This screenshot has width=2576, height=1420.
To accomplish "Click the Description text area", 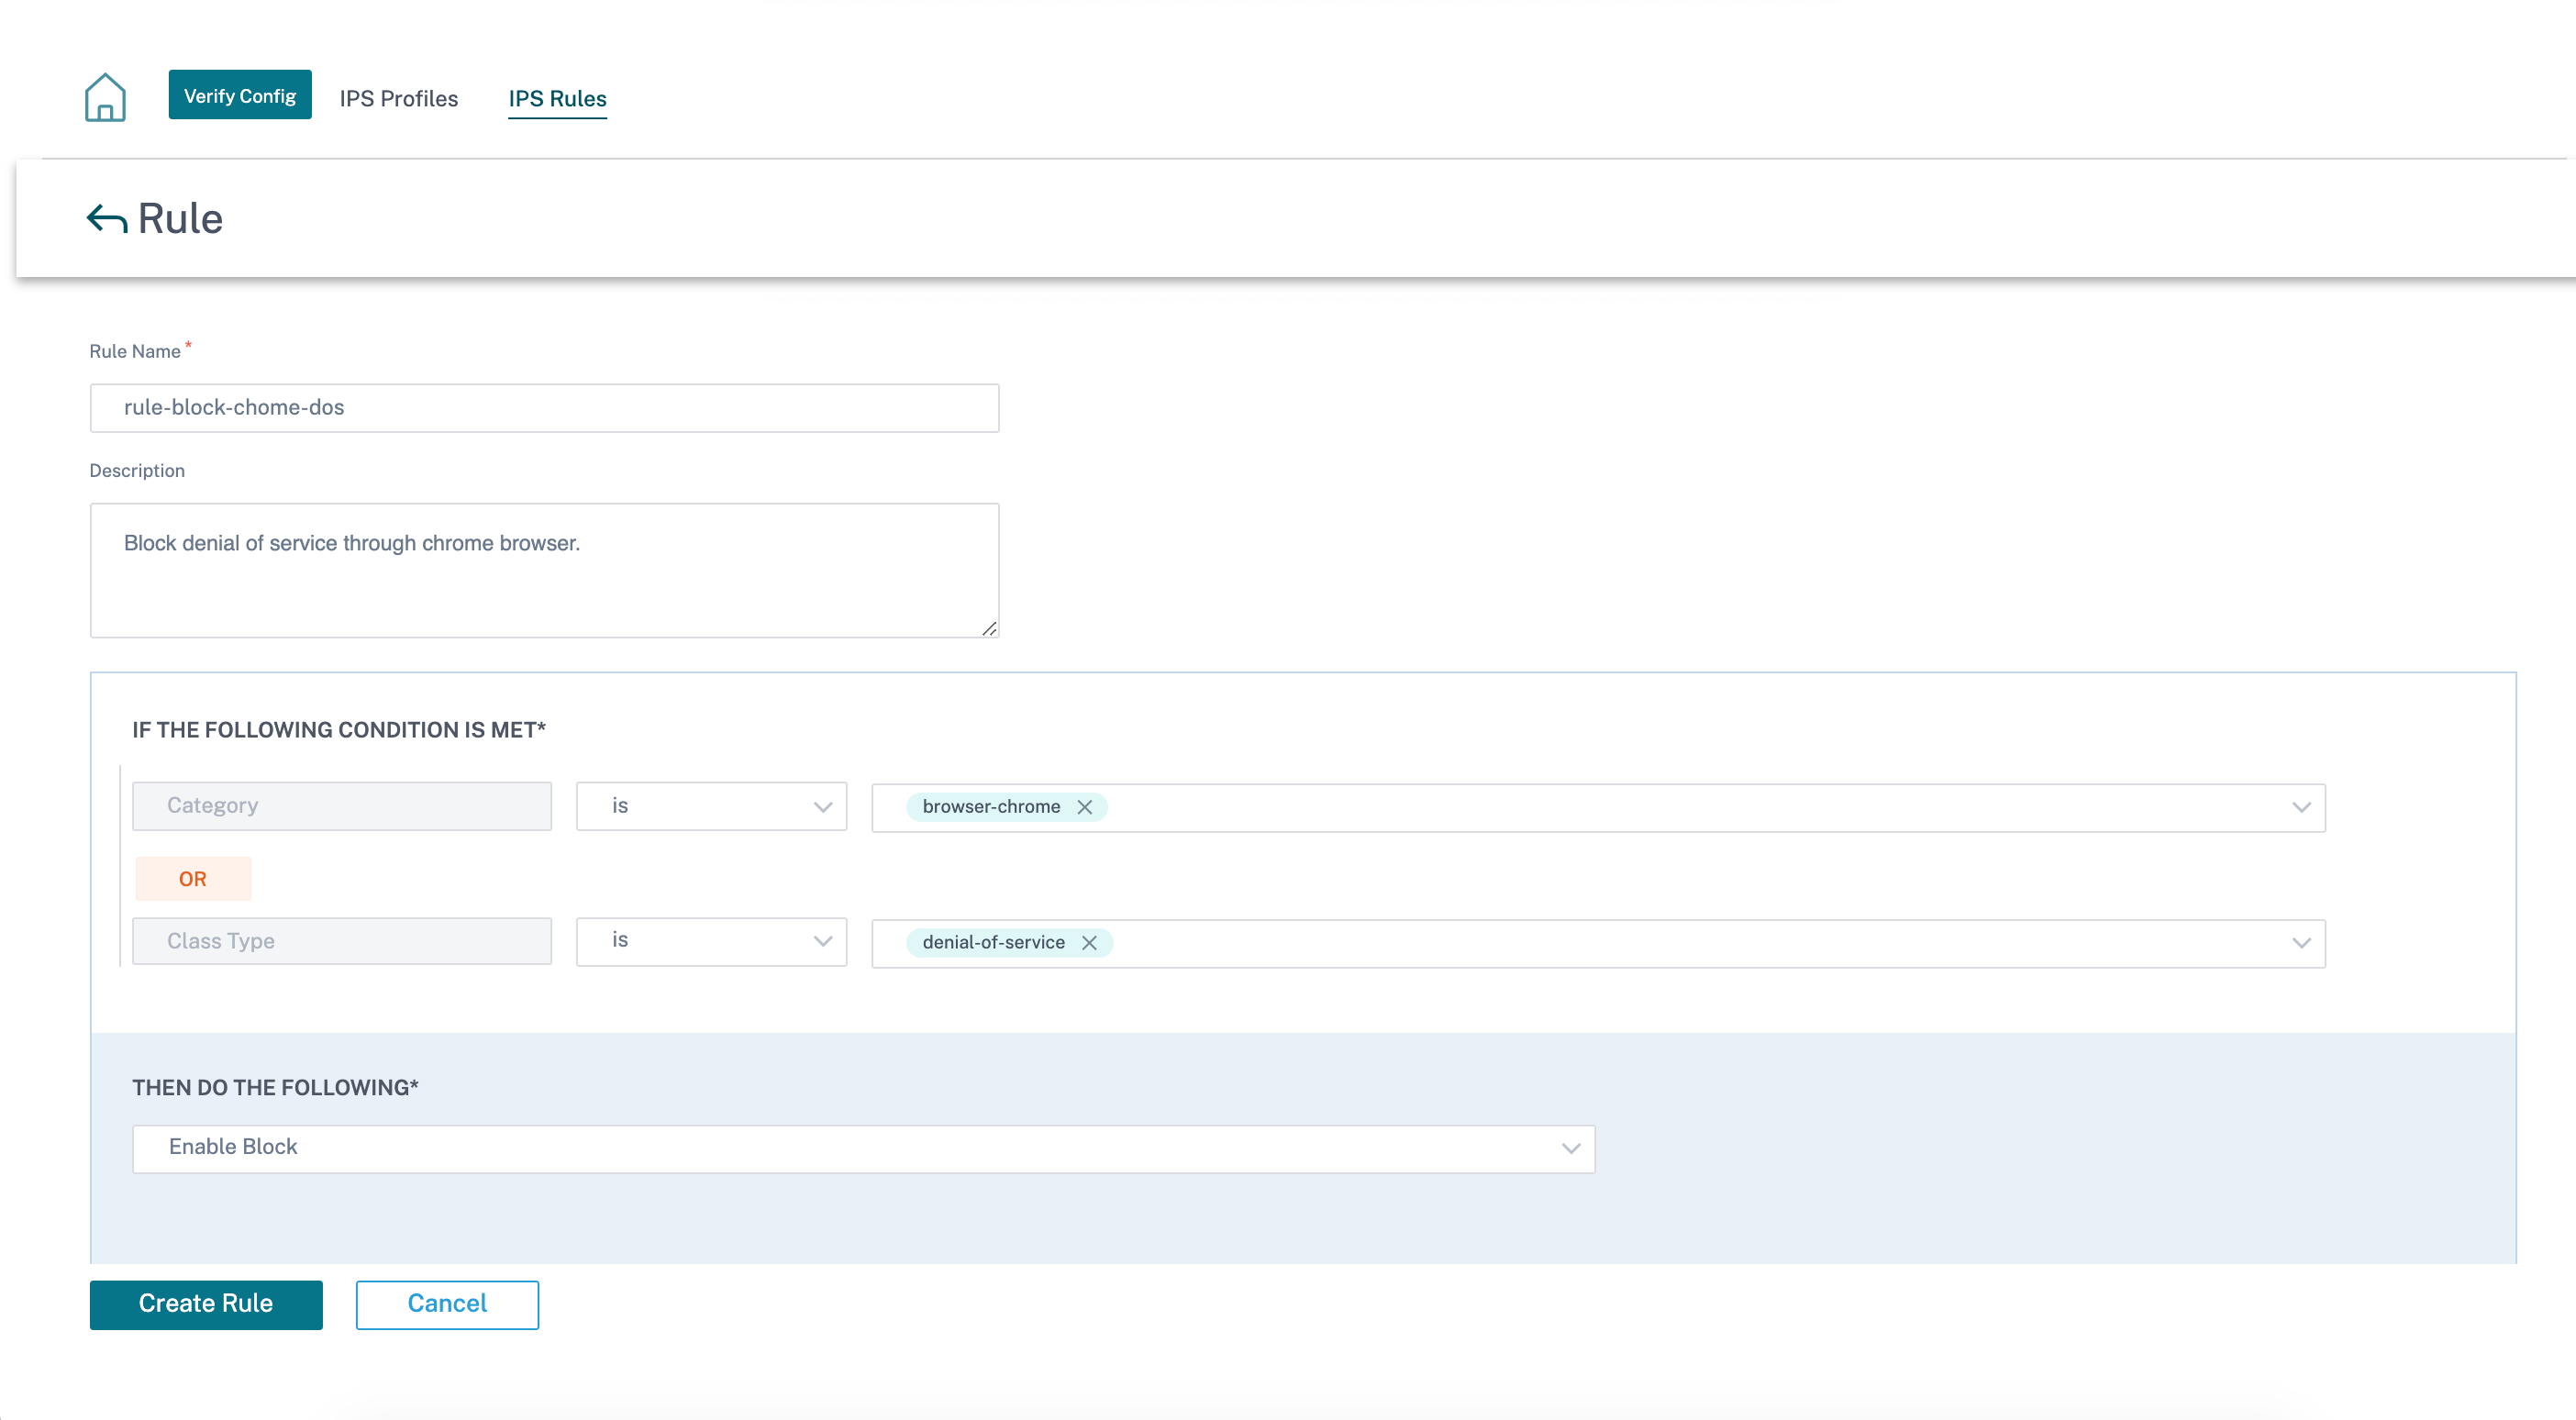I will pos(544,567).
